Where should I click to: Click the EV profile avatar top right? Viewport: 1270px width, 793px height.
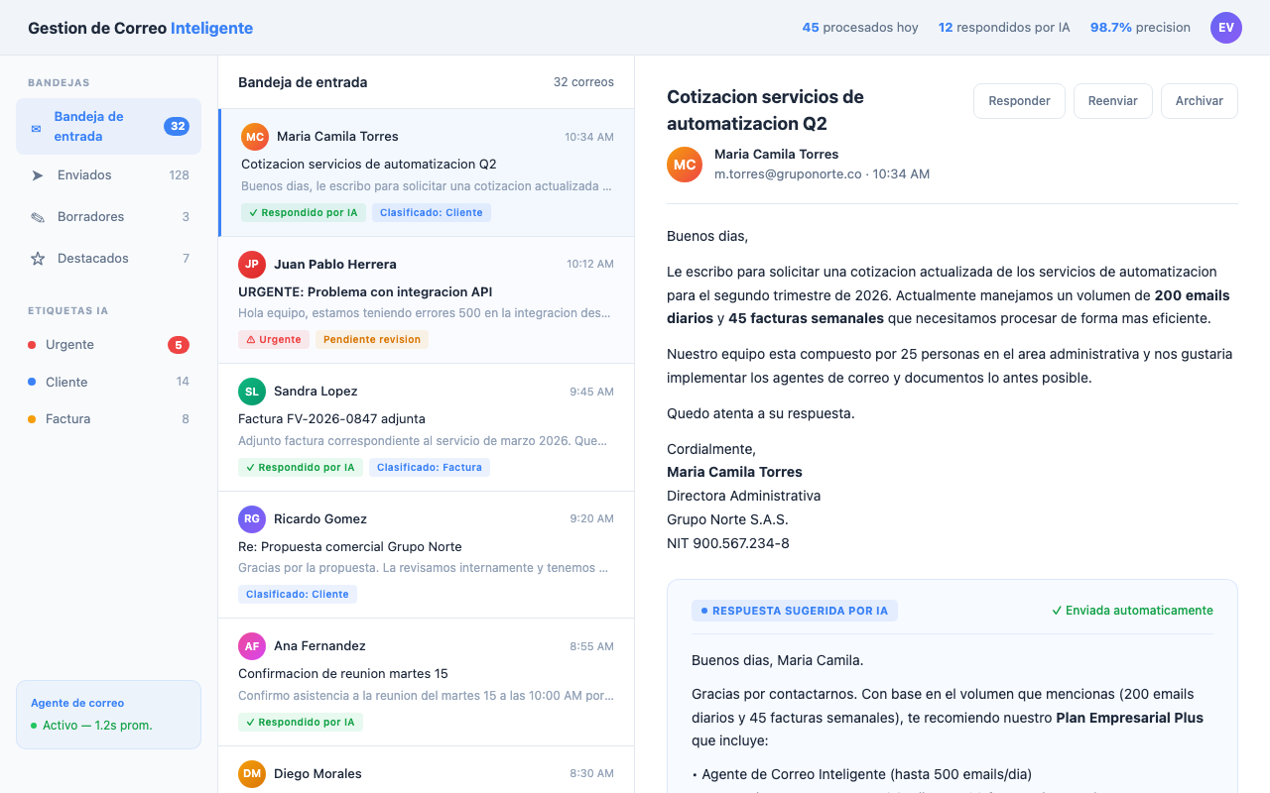point(1226,28)
